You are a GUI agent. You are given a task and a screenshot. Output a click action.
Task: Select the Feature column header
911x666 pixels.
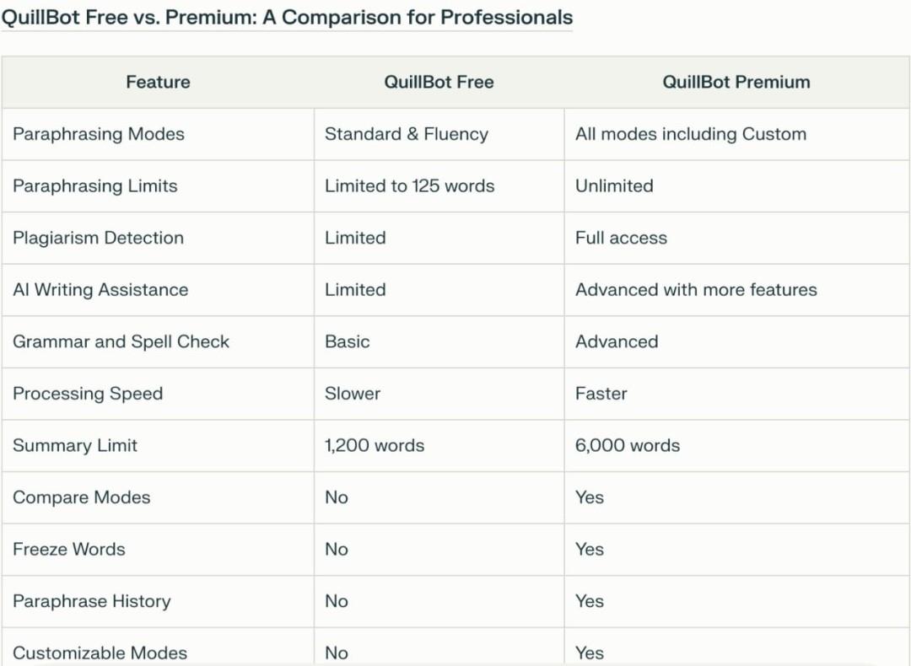[x=158, y=82]
